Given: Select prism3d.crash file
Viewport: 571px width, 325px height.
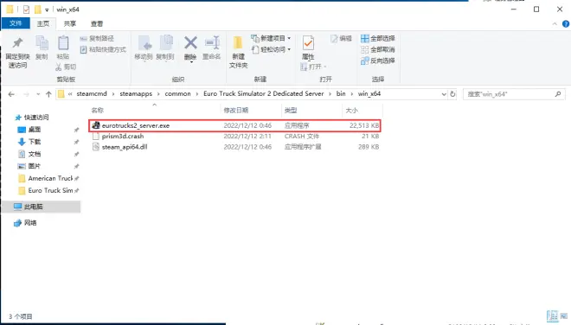Looking at the screenshot, I should [x=234, y=136].
